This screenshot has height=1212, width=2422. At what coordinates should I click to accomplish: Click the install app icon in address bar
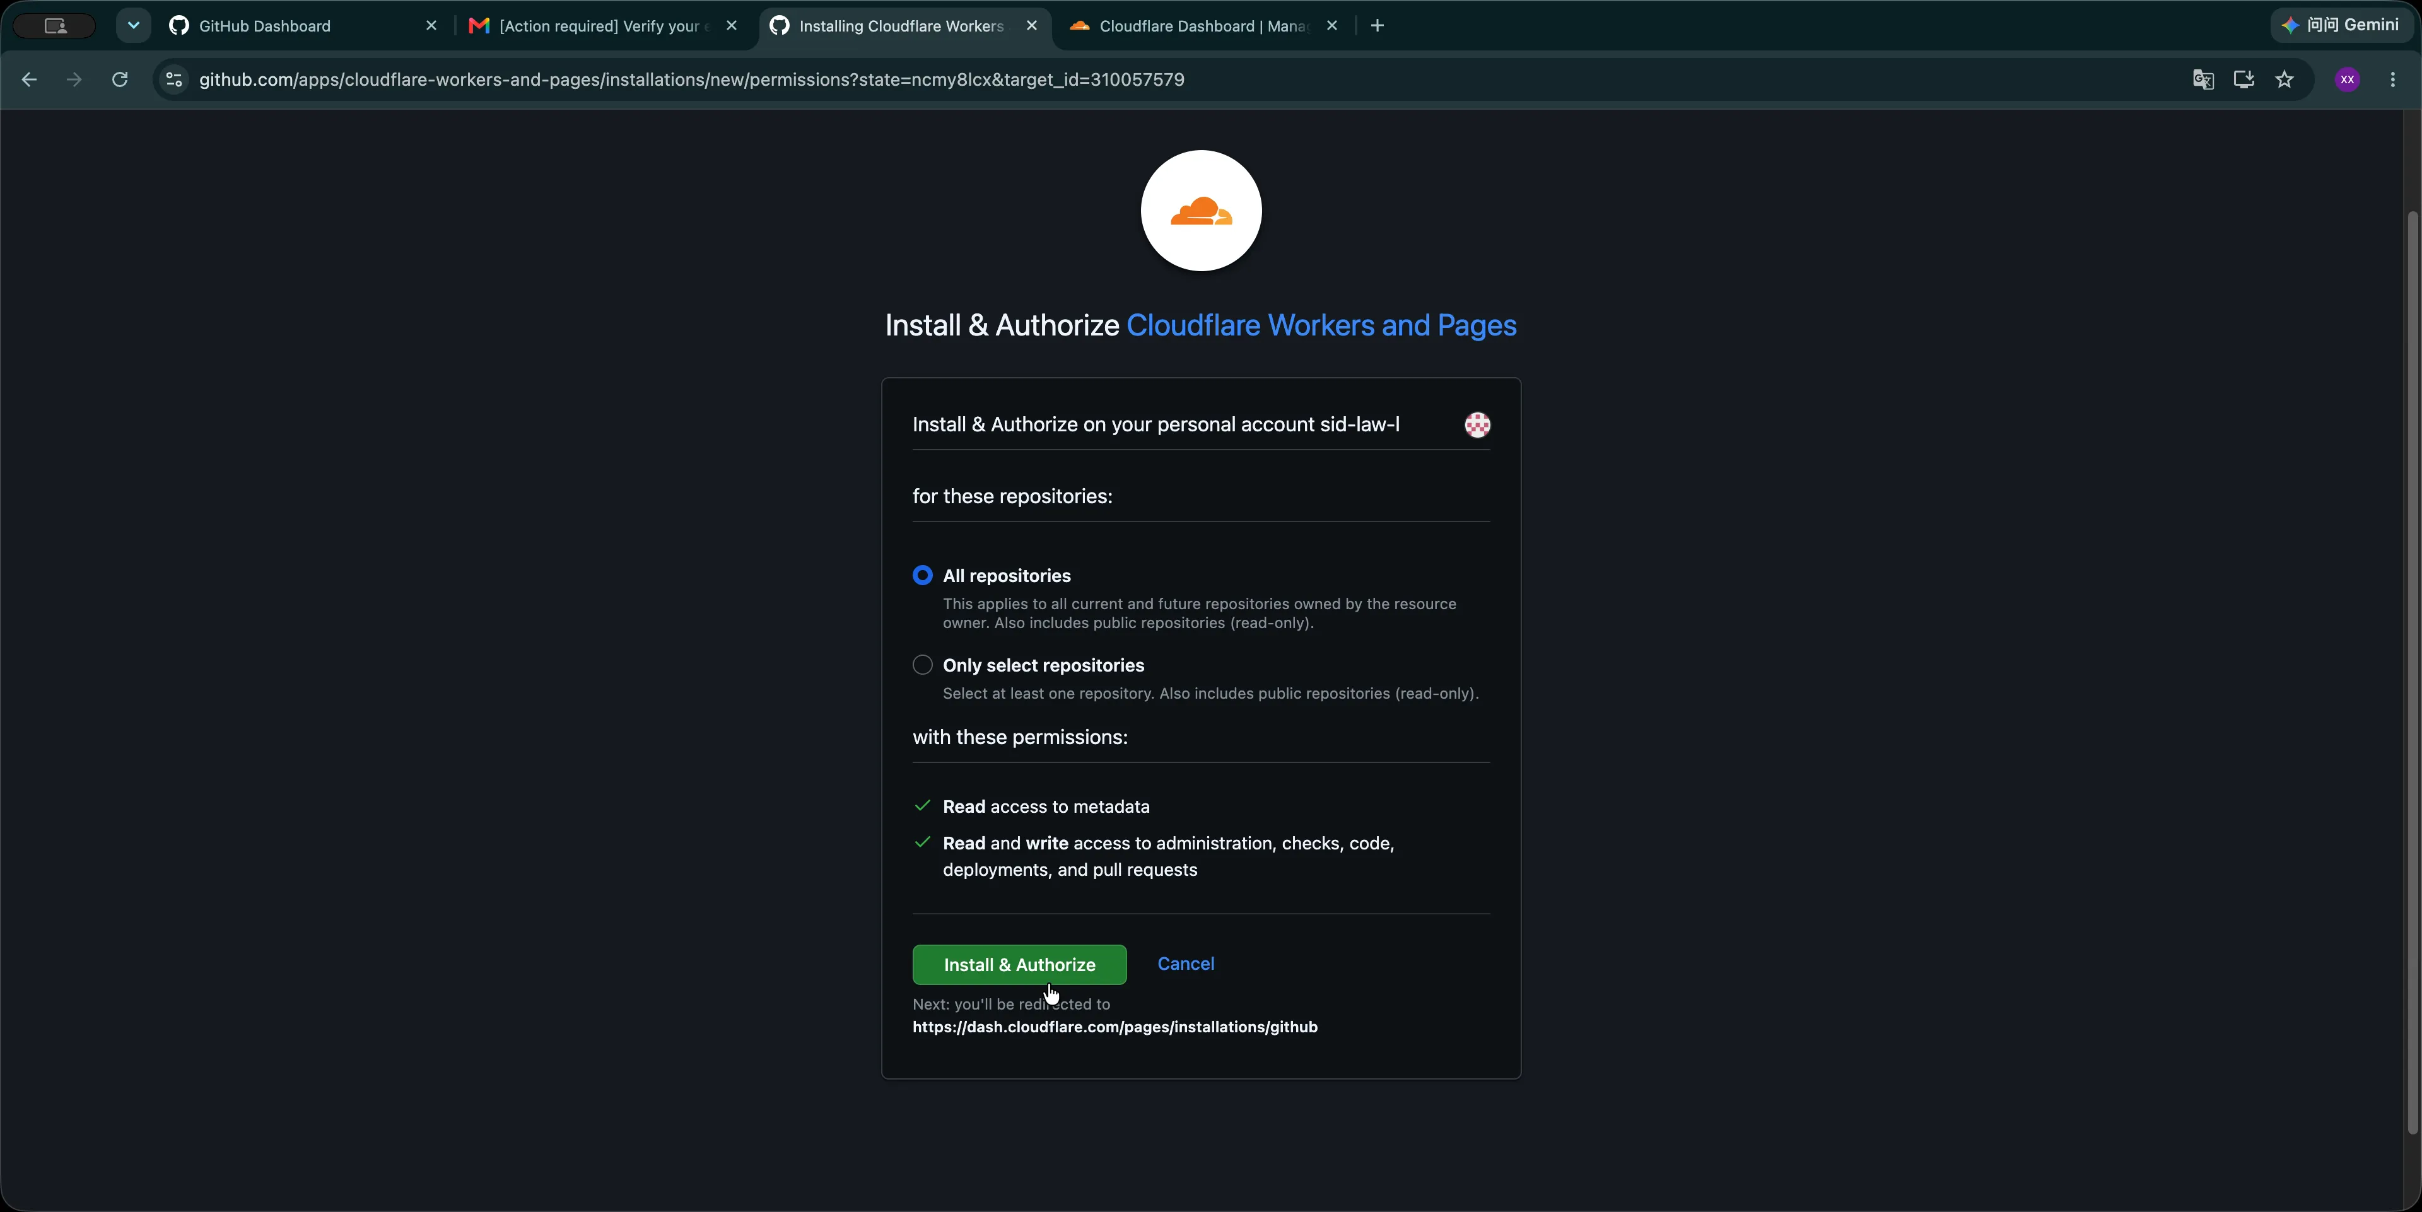tap(2244, 80)
